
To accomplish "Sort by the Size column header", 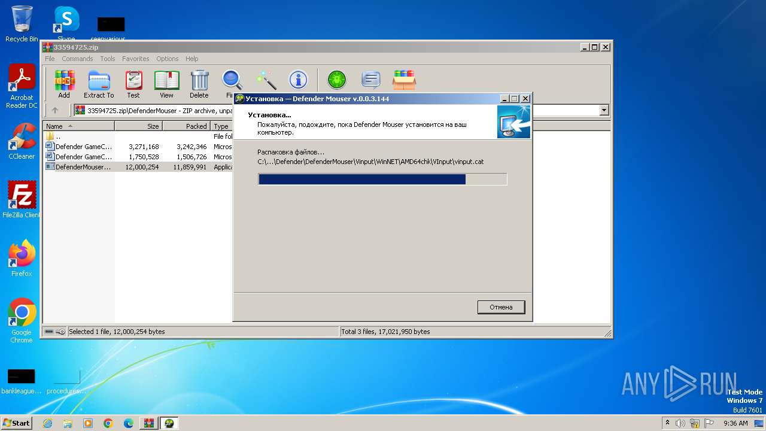I will pyautogui.click(x=139, y=126).
